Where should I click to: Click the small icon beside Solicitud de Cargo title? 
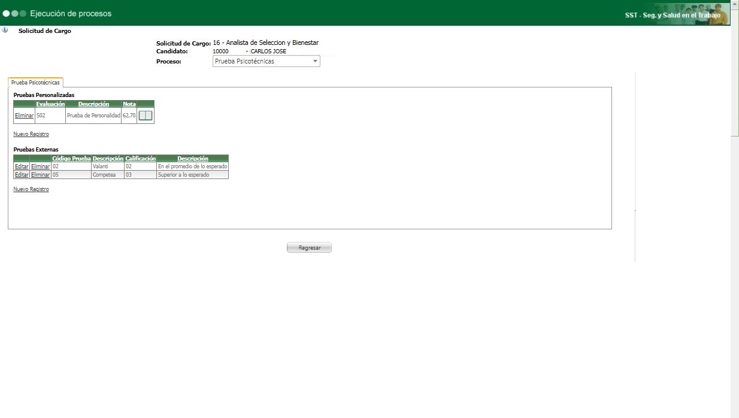coord(5,30)
